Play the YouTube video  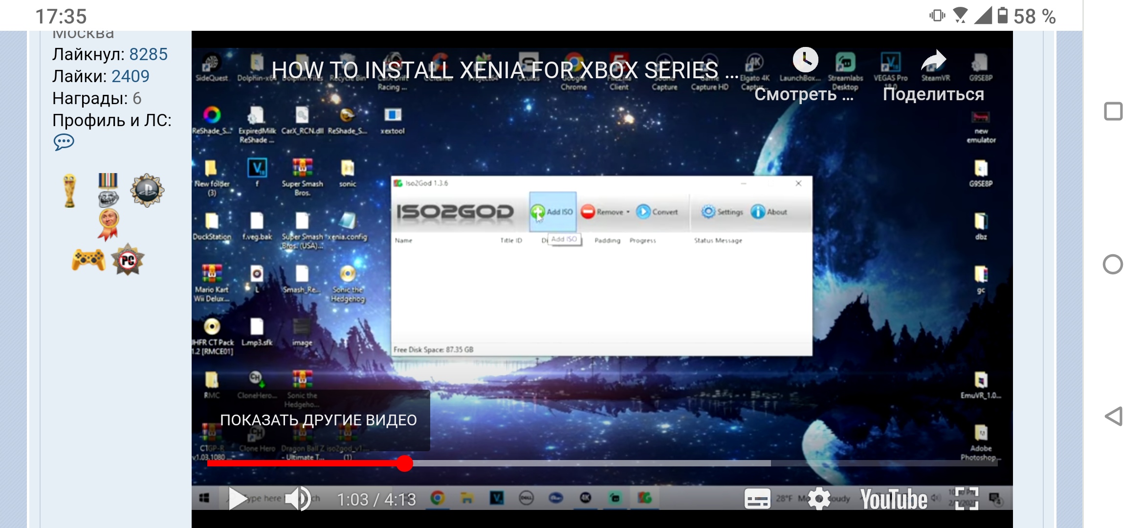pos(238,499)
